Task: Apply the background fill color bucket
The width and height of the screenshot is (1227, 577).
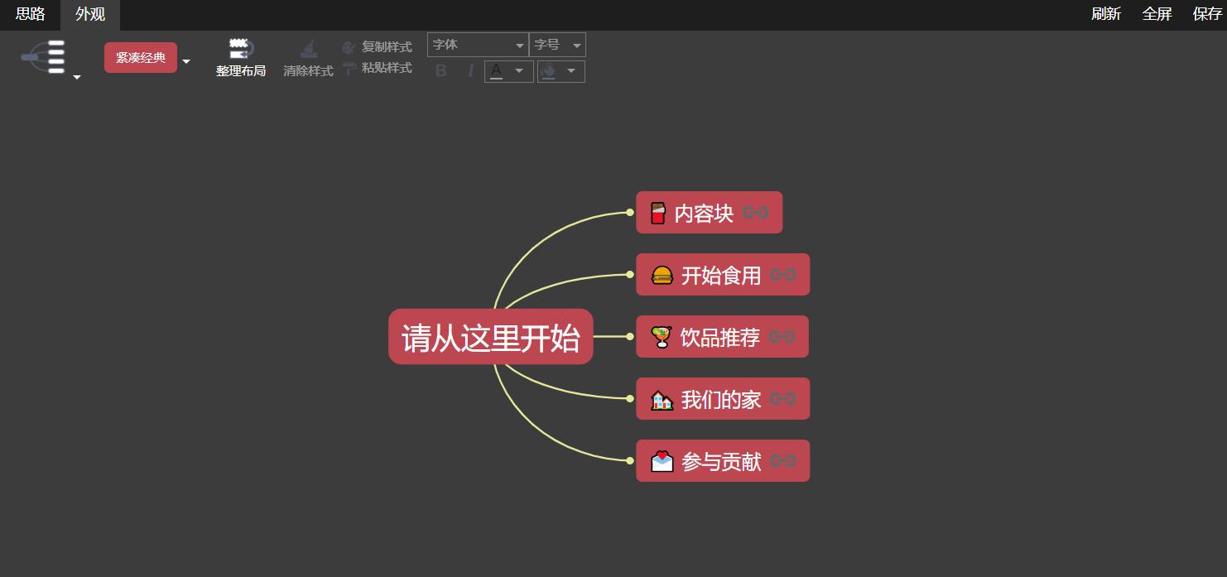Action: point(547,72)
